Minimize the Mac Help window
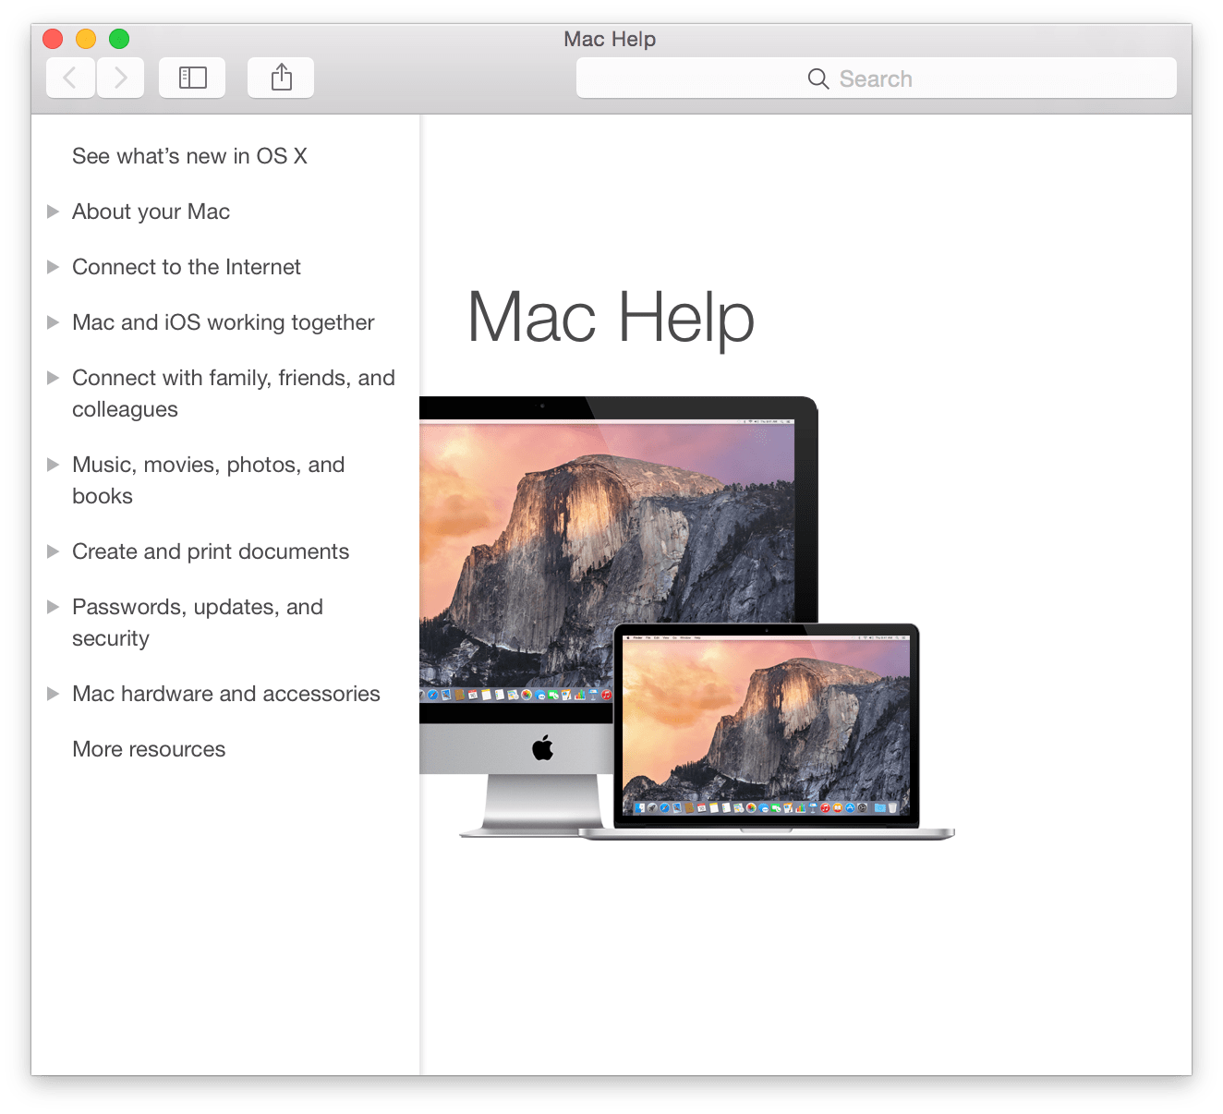Screen dimensions: 1223x1114 click(86, 39)
